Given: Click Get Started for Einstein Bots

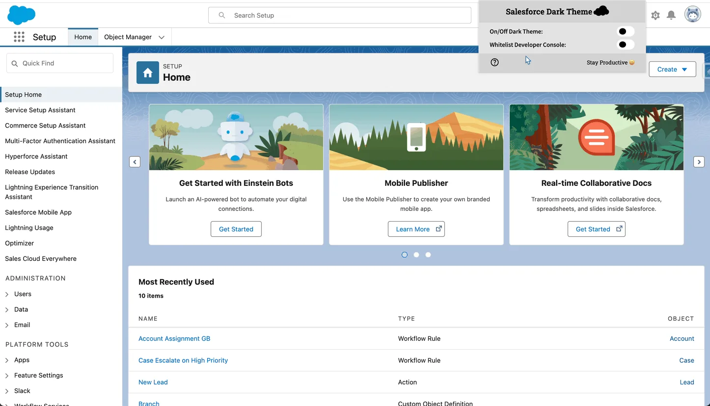Looking at the screenshot, I should pos(236,229).
